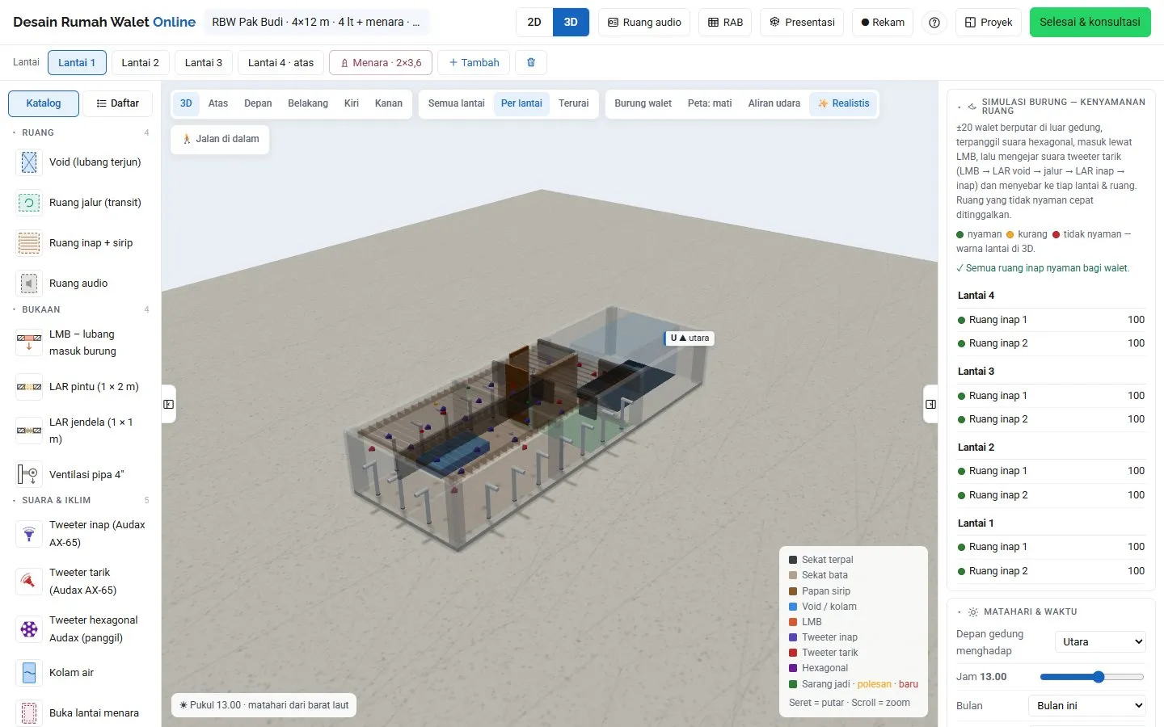Switch to the Daftar tab

[117, 103]
